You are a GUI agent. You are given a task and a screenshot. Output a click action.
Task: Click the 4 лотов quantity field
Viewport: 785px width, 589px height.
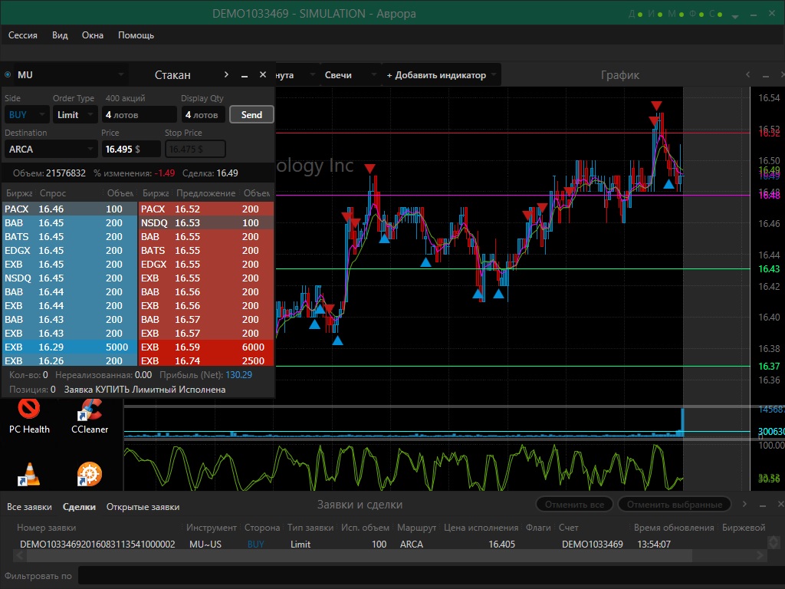[140, 115]
